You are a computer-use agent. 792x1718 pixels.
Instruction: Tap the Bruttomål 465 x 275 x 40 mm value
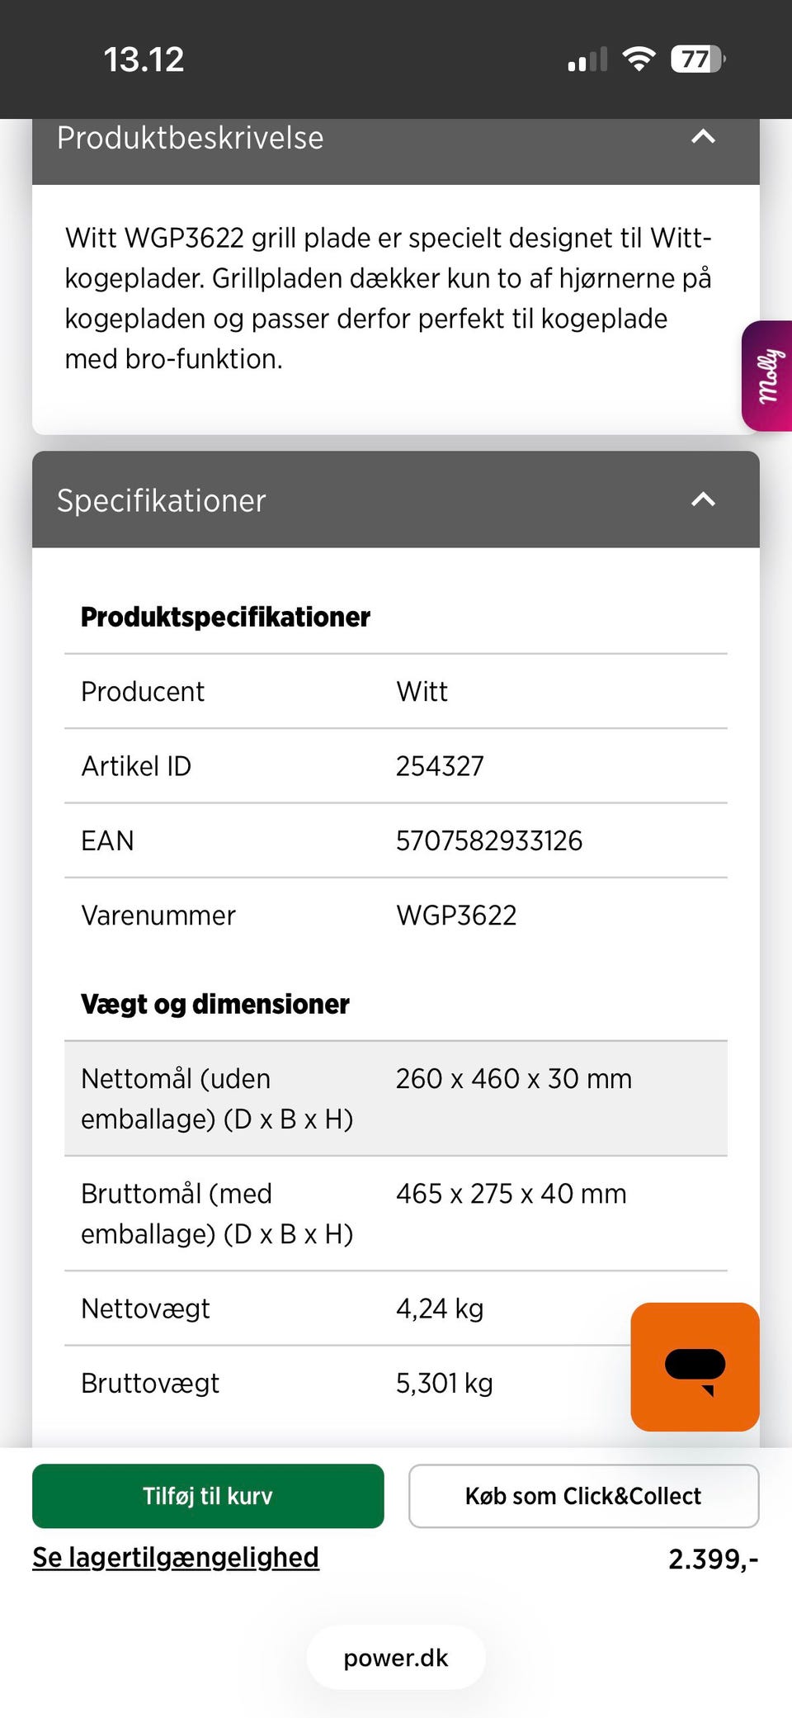tap(511, 1194)
